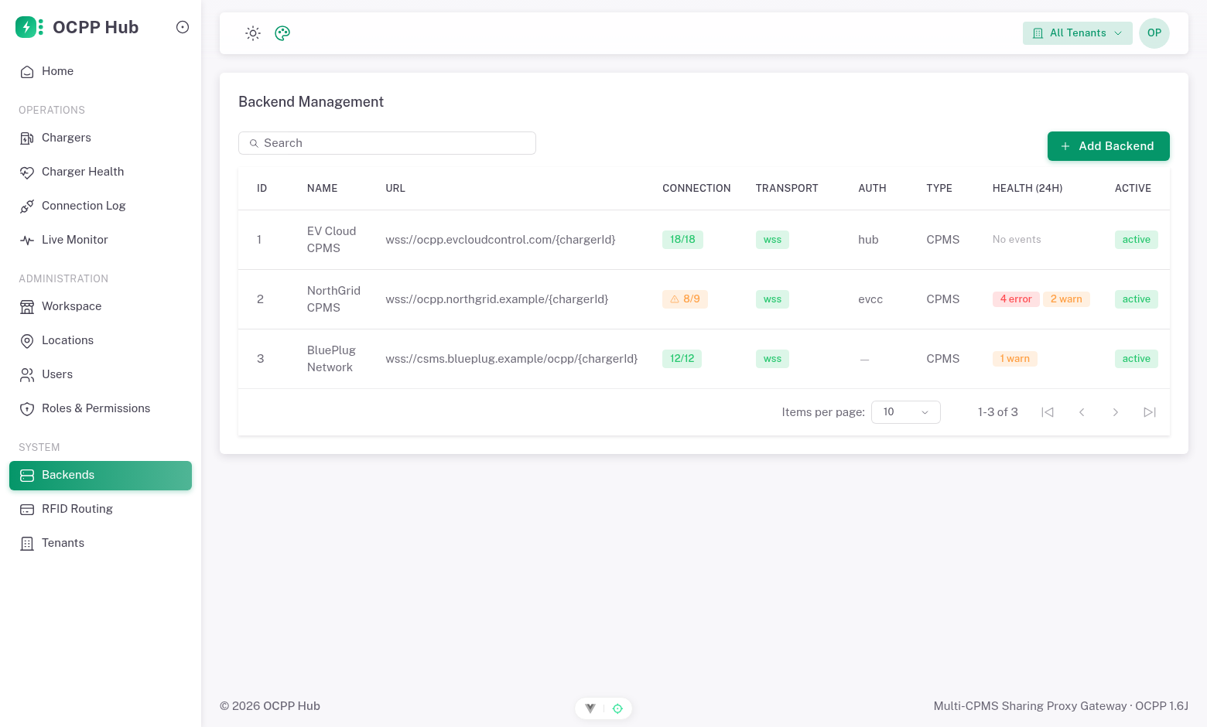Image resolution: width=1207 pixels, height=727 pixels.
Task: Click the 4 error health badge
Action: coord(1016,299)
